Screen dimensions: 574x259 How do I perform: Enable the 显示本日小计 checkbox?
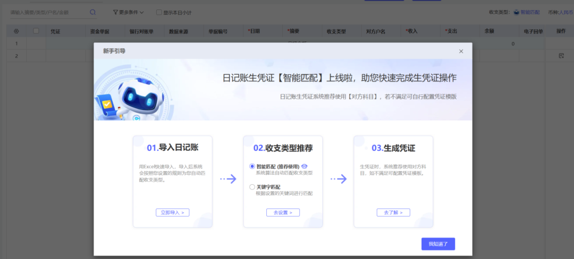coord(159,12)
